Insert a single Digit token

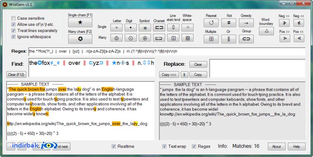click(131, 28)
